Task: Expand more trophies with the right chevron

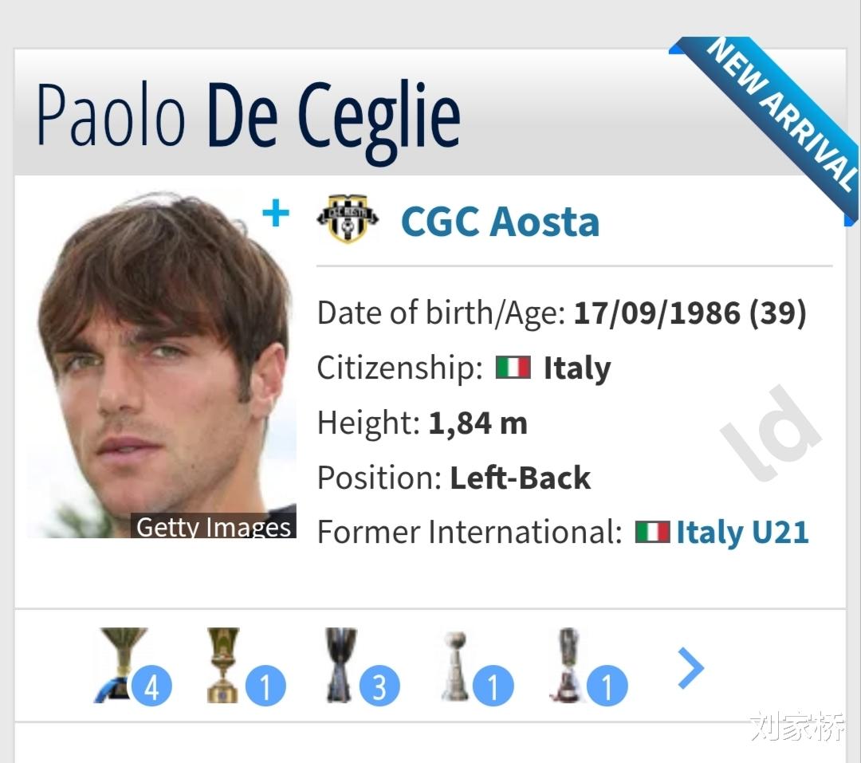Action: pyautogui.click(x=690, y=669)
